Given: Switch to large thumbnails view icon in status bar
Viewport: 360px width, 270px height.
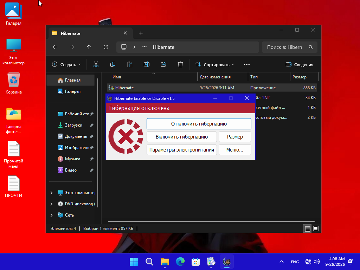Looking at the screenshot, I should pyautogui.click(x=316, y=229).
